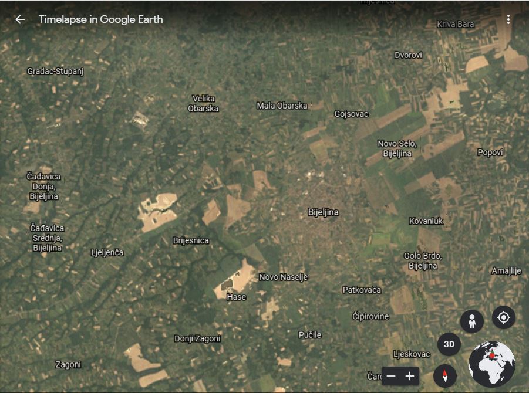Click the Patkovača place label
This screenshot has width=529, height=393.
click(x=362, y=290)
